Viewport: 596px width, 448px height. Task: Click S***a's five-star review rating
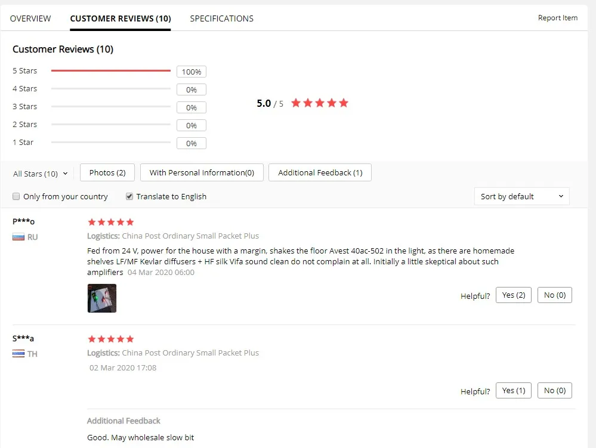pyautogui.click(x=110, y=339)
